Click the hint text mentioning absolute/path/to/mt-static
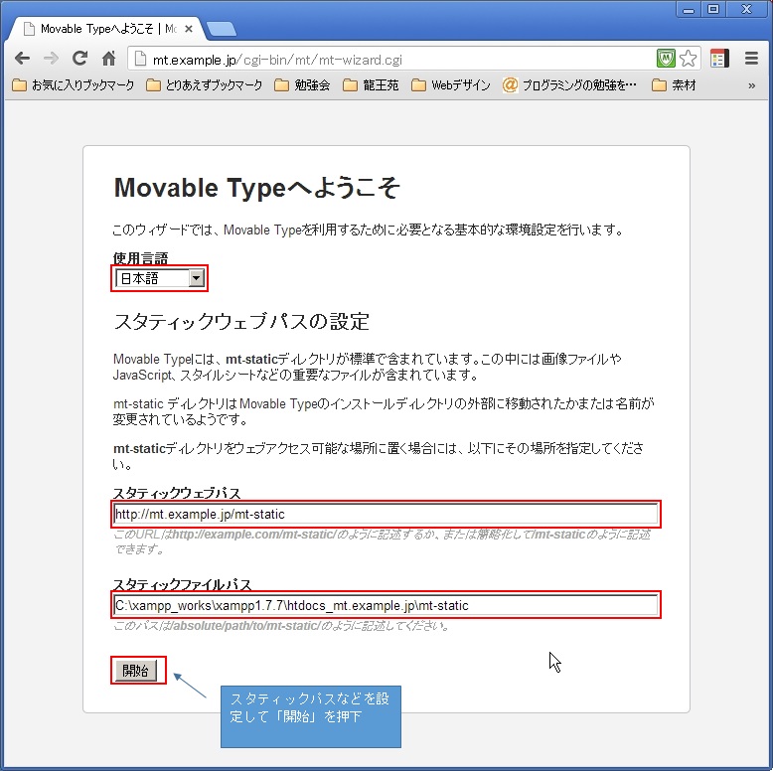773x771 pixels. [x=281, y=626]
